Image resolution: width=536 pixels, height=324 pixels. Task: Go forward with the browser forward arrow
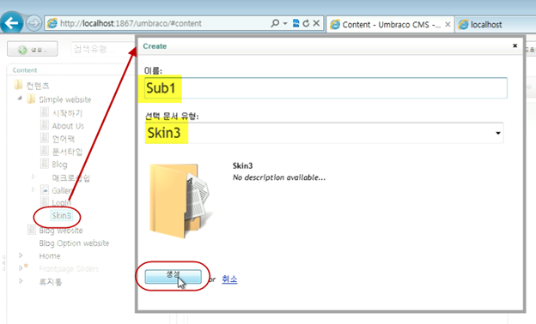[x=33, y=23]
